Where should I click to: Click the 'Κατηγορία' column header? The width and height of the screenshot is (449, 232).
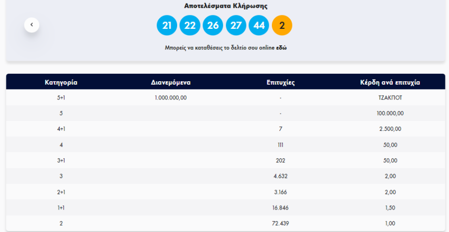coord(61,82)
